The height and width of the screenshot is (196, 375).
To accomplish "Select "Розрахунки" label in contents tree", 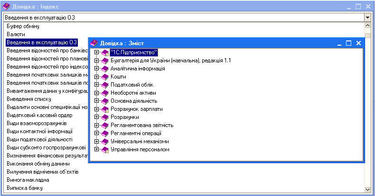I will click(124, 117).
